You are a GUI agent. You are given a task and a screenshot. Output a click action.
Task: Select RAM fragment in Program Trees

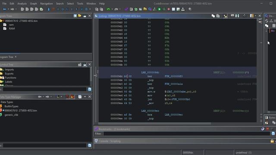point(12,28)
